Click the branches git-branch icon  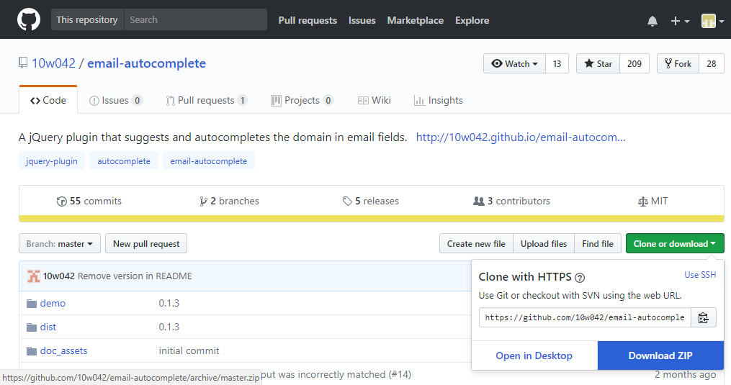(x=203, y=201)
